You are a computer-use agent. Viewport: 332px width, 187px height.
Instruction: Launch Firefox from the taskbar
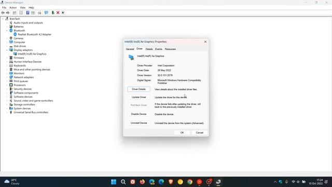point(142,182)
